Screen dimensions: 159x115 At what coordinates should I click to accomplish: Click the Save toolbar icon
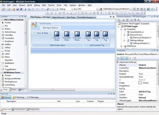tap(17, 9)
